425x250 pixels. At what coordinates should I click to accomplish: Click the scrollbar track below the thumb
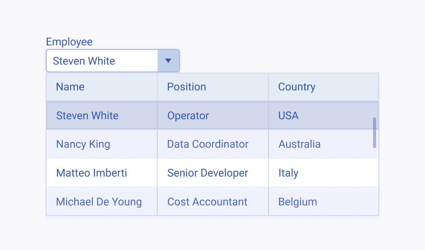[x=375, y=182]
